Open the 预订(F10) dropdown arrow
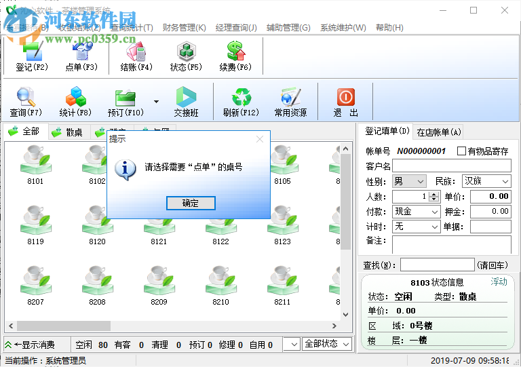521x367 pixels. (156, 102)
